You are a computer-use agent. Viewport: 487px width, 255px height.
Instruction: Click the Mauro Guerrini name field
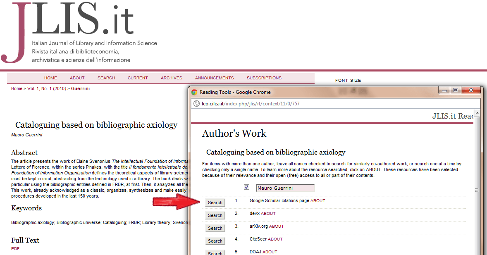coord(285,188)
